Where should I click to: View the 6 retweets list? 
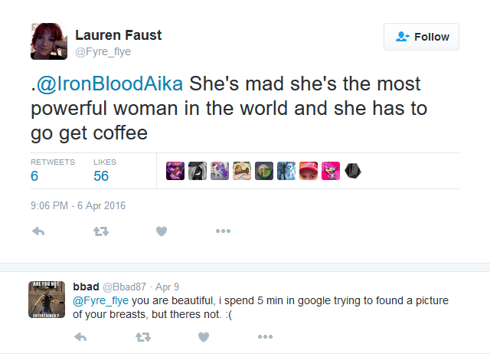coord(34,175)
